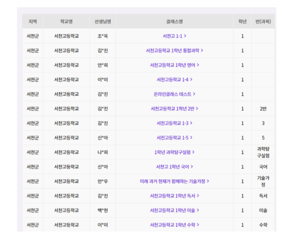Click the 클래스명 column header
This screenshot has width=291, height=236.
click(174, 21)
